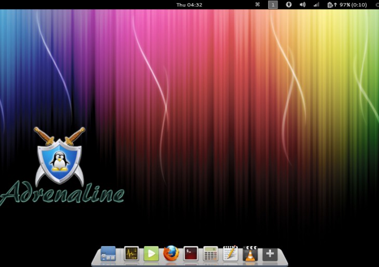The width and height of the screenshot is (379, 267).
Task: Launch the system monitor from the dock
Action: tap(131, 253)
